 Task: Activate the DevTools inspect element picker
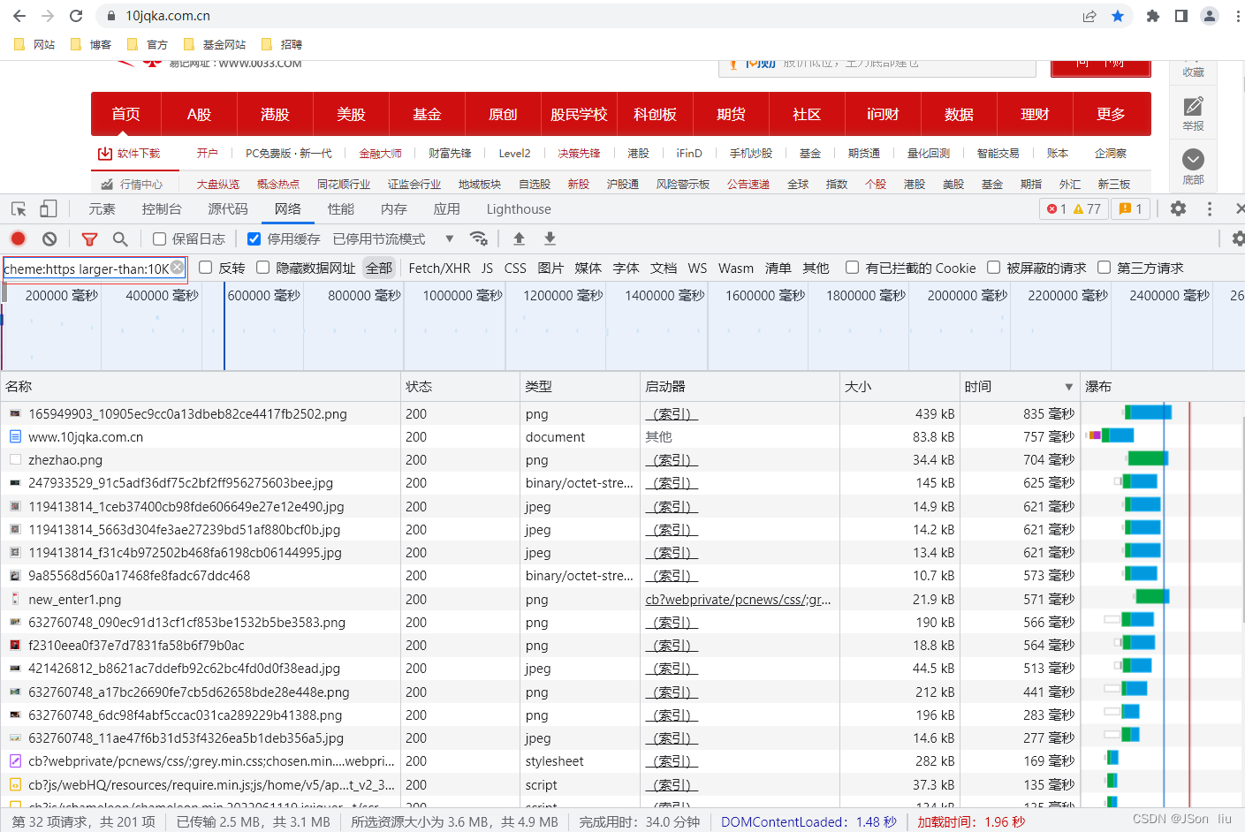coord(19,209)
